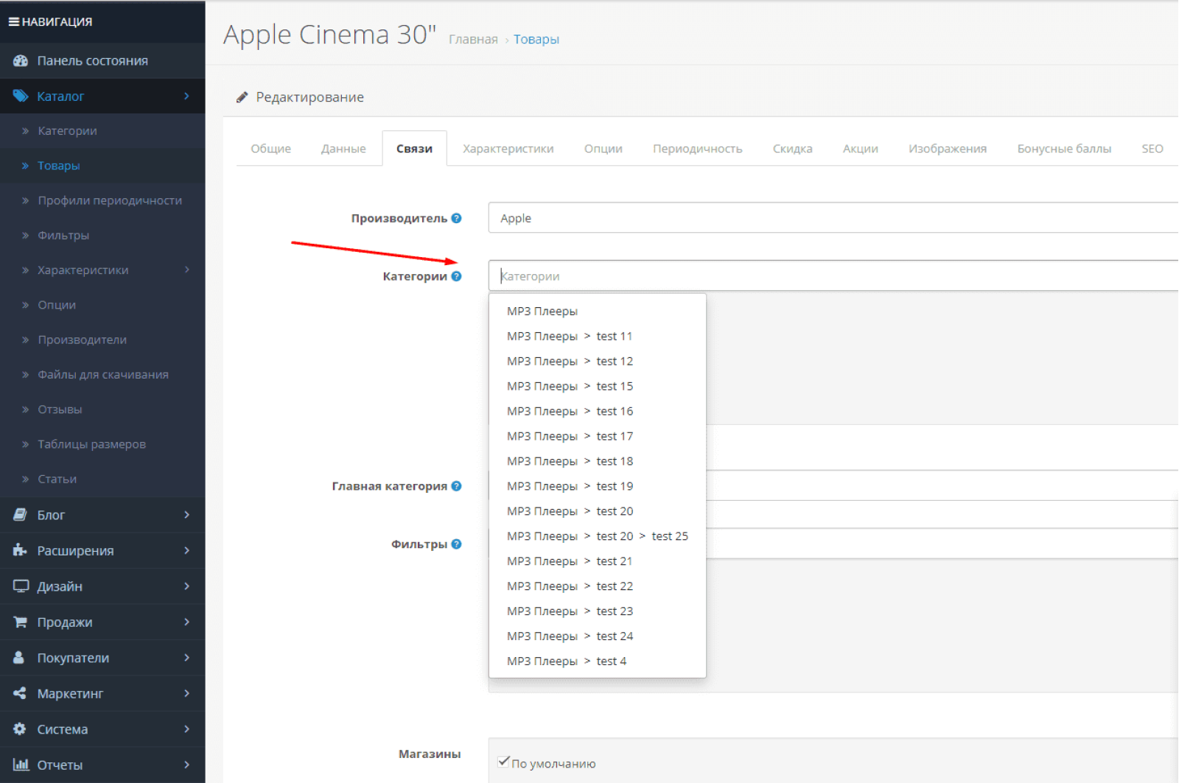
Task: Click the Система gear icon
Action: click(x=20, y=729)
